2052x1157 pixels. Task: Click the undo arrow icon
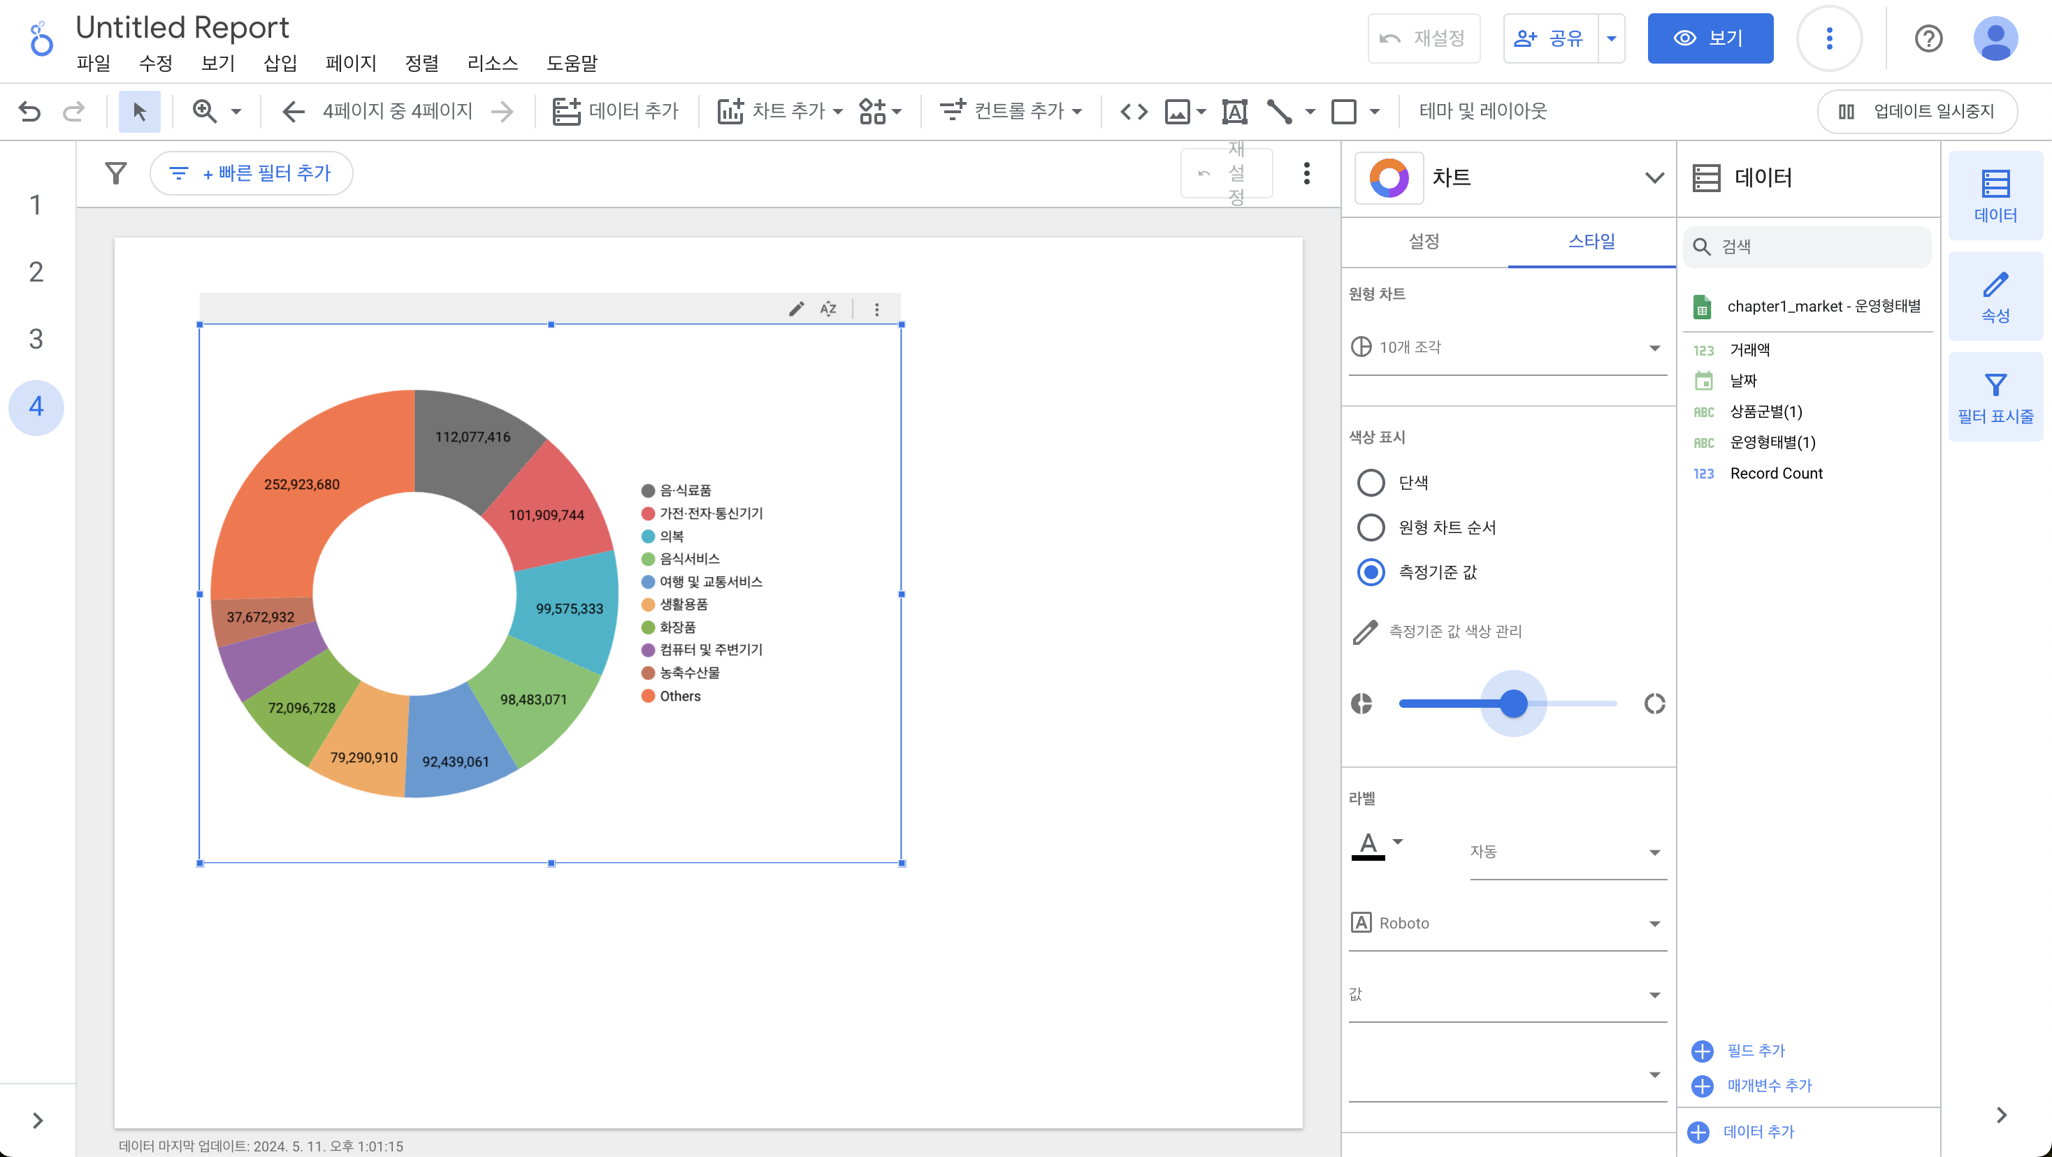click(29, 112)
